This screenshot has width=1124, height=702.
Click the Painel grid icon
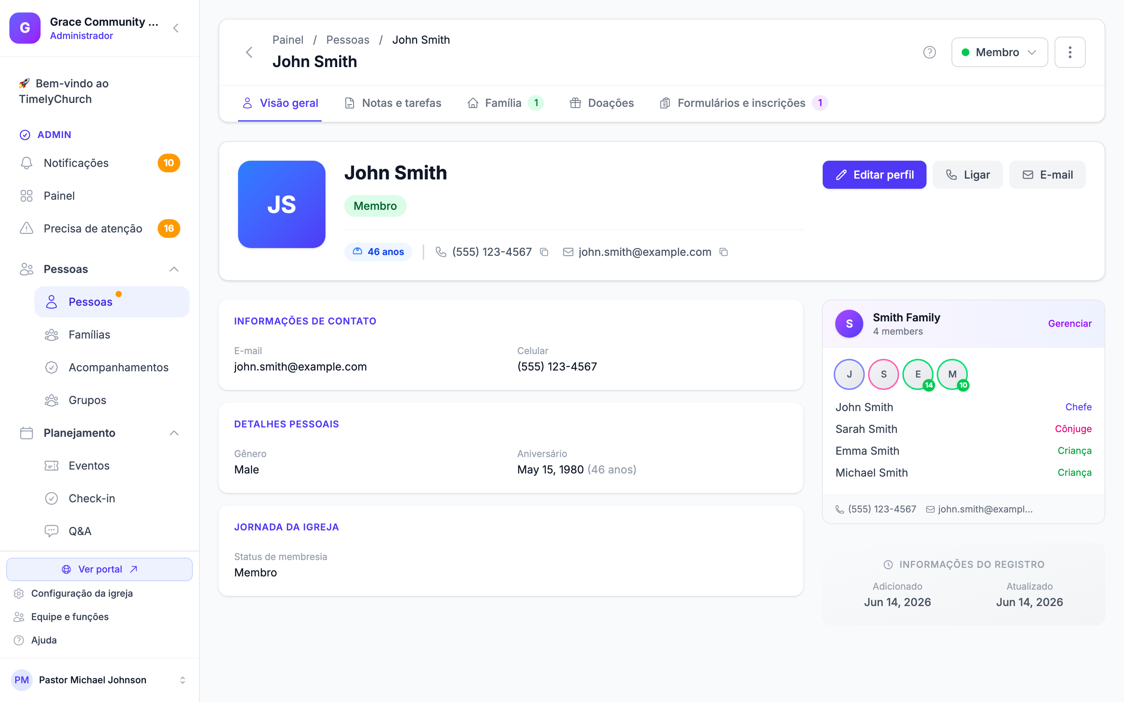tap(27, 196)
